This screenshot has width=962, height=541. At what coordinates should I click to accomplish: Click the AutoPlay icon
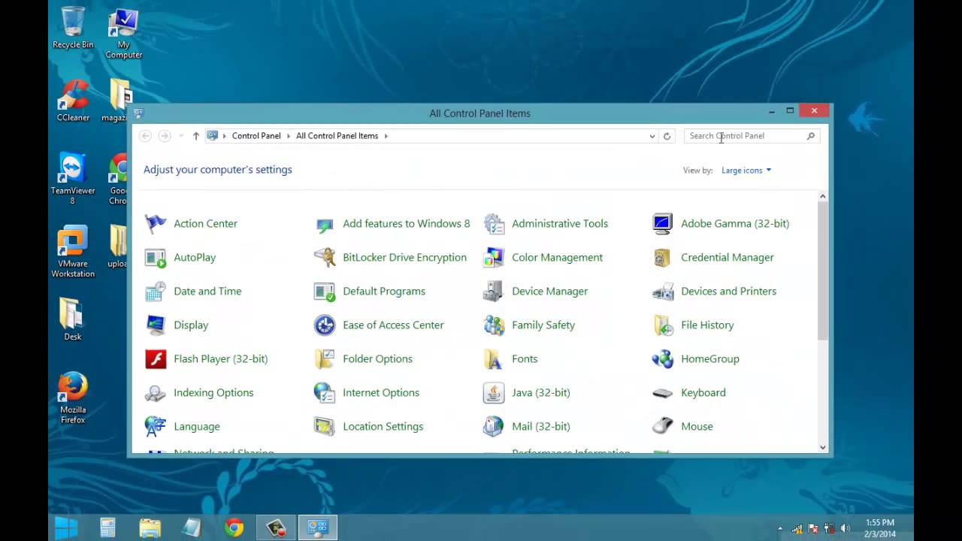pyautogui.click(x=156, y=257)
